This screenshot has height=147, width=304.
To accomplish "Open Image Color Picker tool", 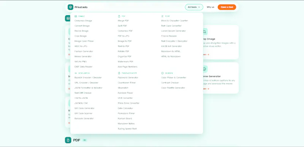I will pos(84,41).
